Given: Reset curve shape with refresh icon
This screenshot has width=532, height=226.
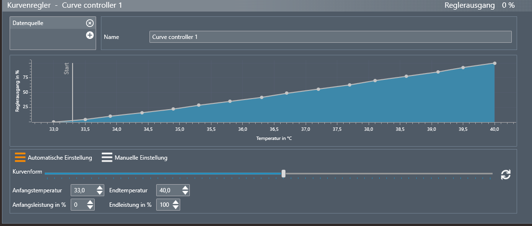Looking at the screenshot, I should click(506, 175).
